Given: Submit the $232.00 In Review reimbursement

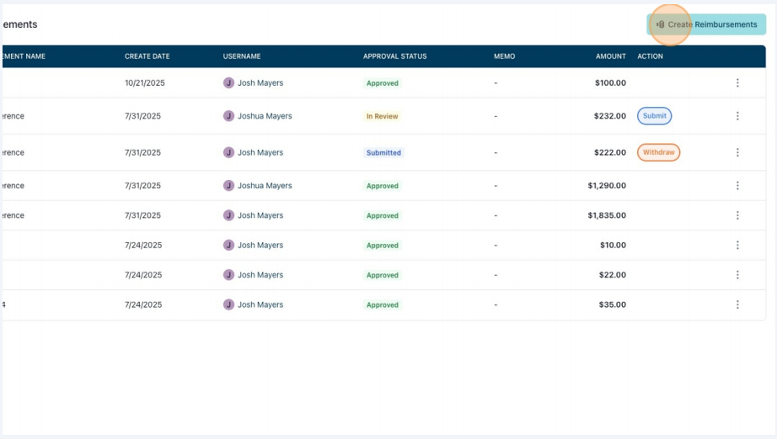Looking at the screenshot, I should pos(654,116).
